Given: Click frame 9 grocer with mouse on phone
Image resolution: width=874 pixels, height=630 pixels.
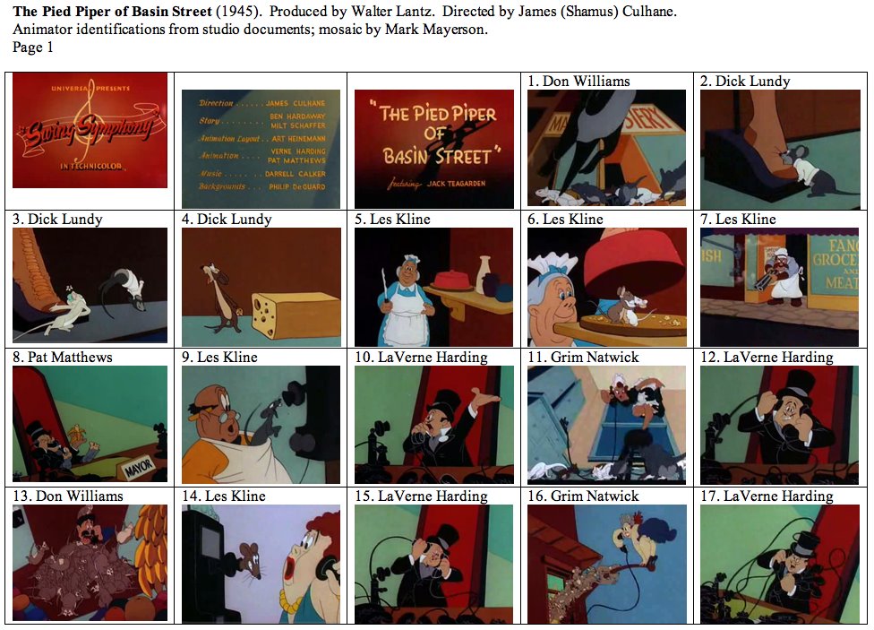Looking at the screenshot, I should click(x=261, y=425).
